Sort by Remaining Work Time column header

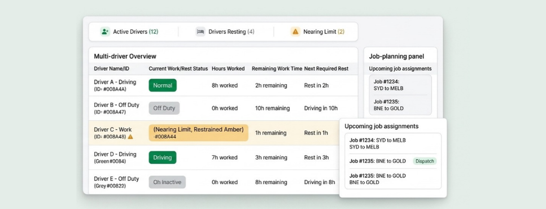[x=277, y=68]
